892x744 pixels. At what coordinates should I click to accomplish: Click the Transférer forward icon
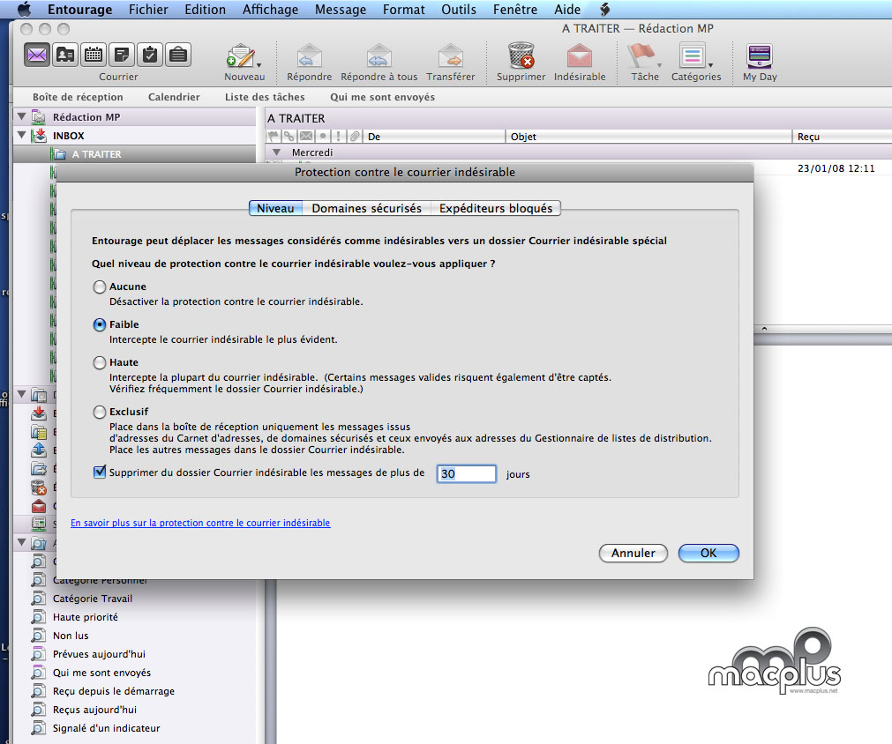(451, 56)
